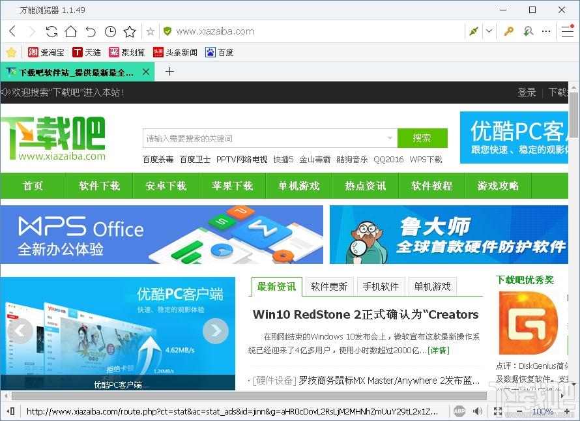580x421 pixels.
Task: Open 游戏攻略 navigation item
Action: tap(499, 186)
